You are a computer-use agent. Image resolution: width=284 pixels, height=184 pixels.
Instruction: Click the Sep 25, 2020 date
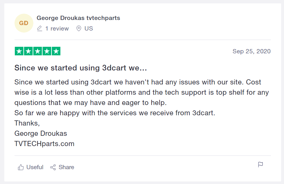pos(252,51)
